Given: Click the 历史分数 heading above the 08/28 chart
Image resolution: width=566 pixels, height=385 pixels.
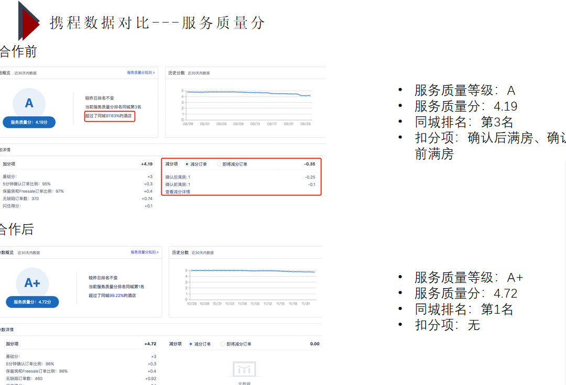Looking at the screenshot, I should pos(177,73).
